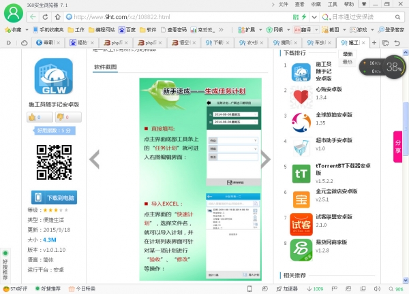Click the new tab plus button

[x=374, y=43]
